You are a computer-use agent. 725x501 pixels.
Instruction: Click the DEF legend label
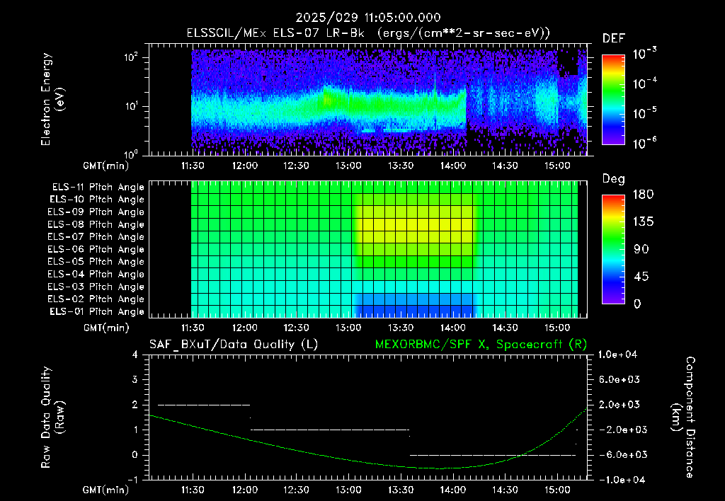[x=614, y=39]
